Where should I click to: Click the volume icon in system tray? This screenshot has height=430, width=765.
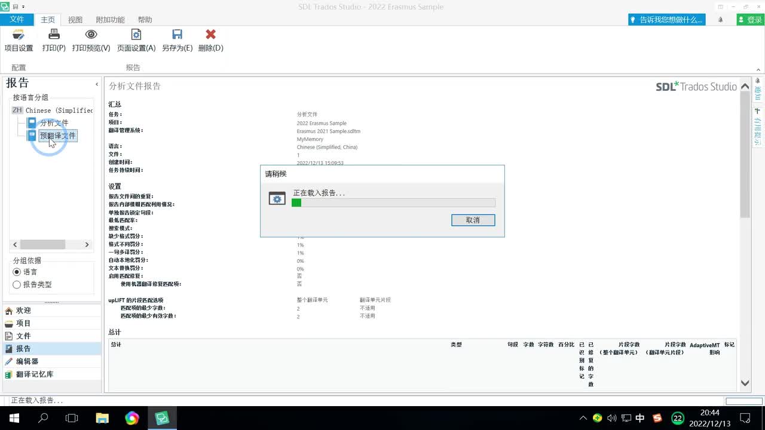pyautogui.click(x=611, y=418)
